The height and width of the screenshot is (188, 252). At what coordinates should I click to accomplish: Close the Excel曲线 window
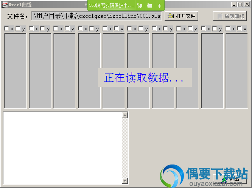tap(247, 5)
